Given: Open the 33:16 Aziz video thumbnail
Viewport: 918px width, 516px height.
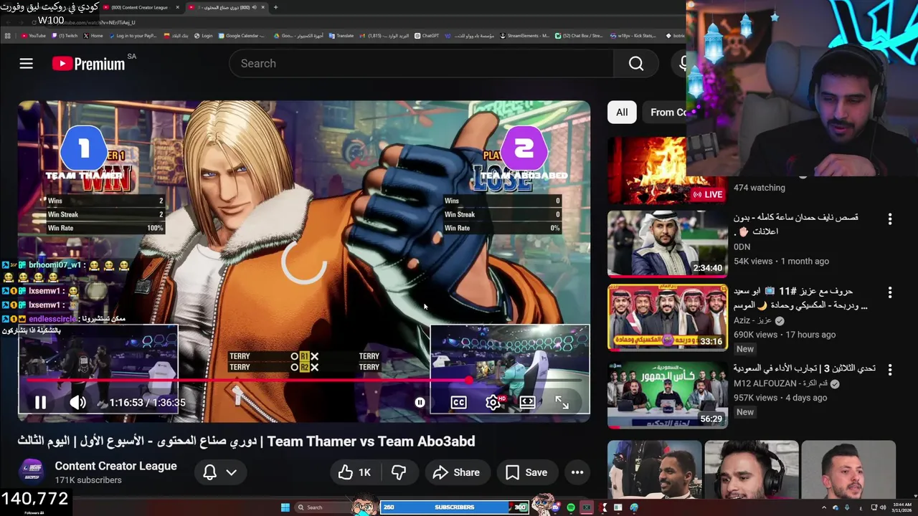Looking at the screenshot, I should pos(667,317).
